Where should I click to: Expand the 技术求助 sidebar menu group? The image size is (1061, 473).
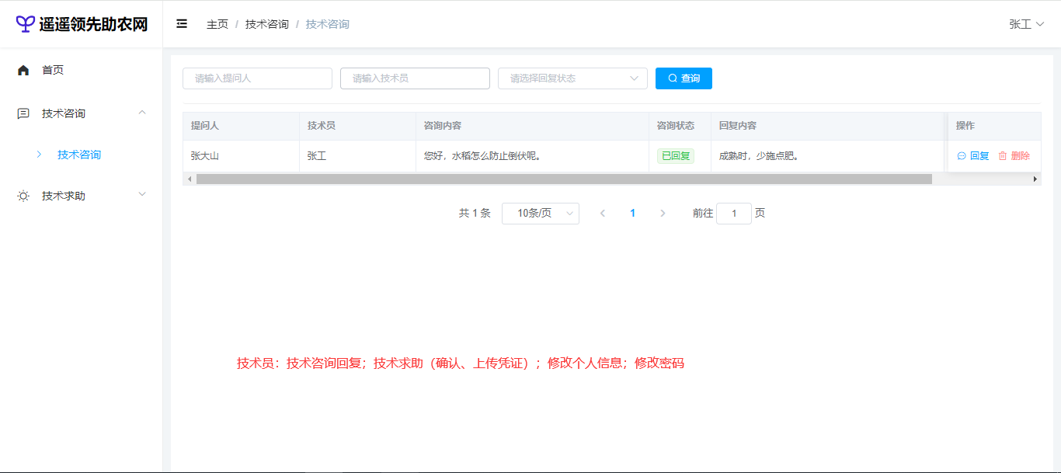[142, 195]
